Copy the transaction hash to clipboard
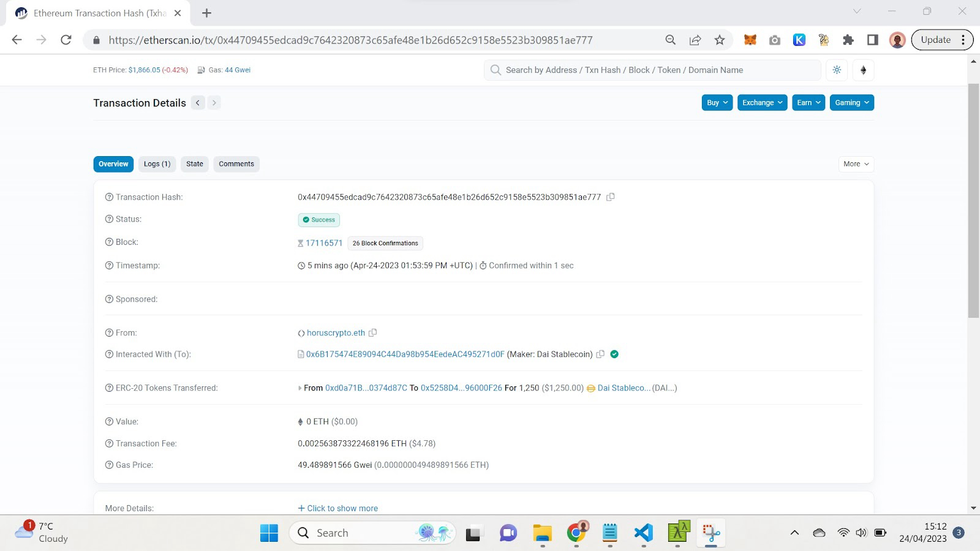 coord(610,197)
